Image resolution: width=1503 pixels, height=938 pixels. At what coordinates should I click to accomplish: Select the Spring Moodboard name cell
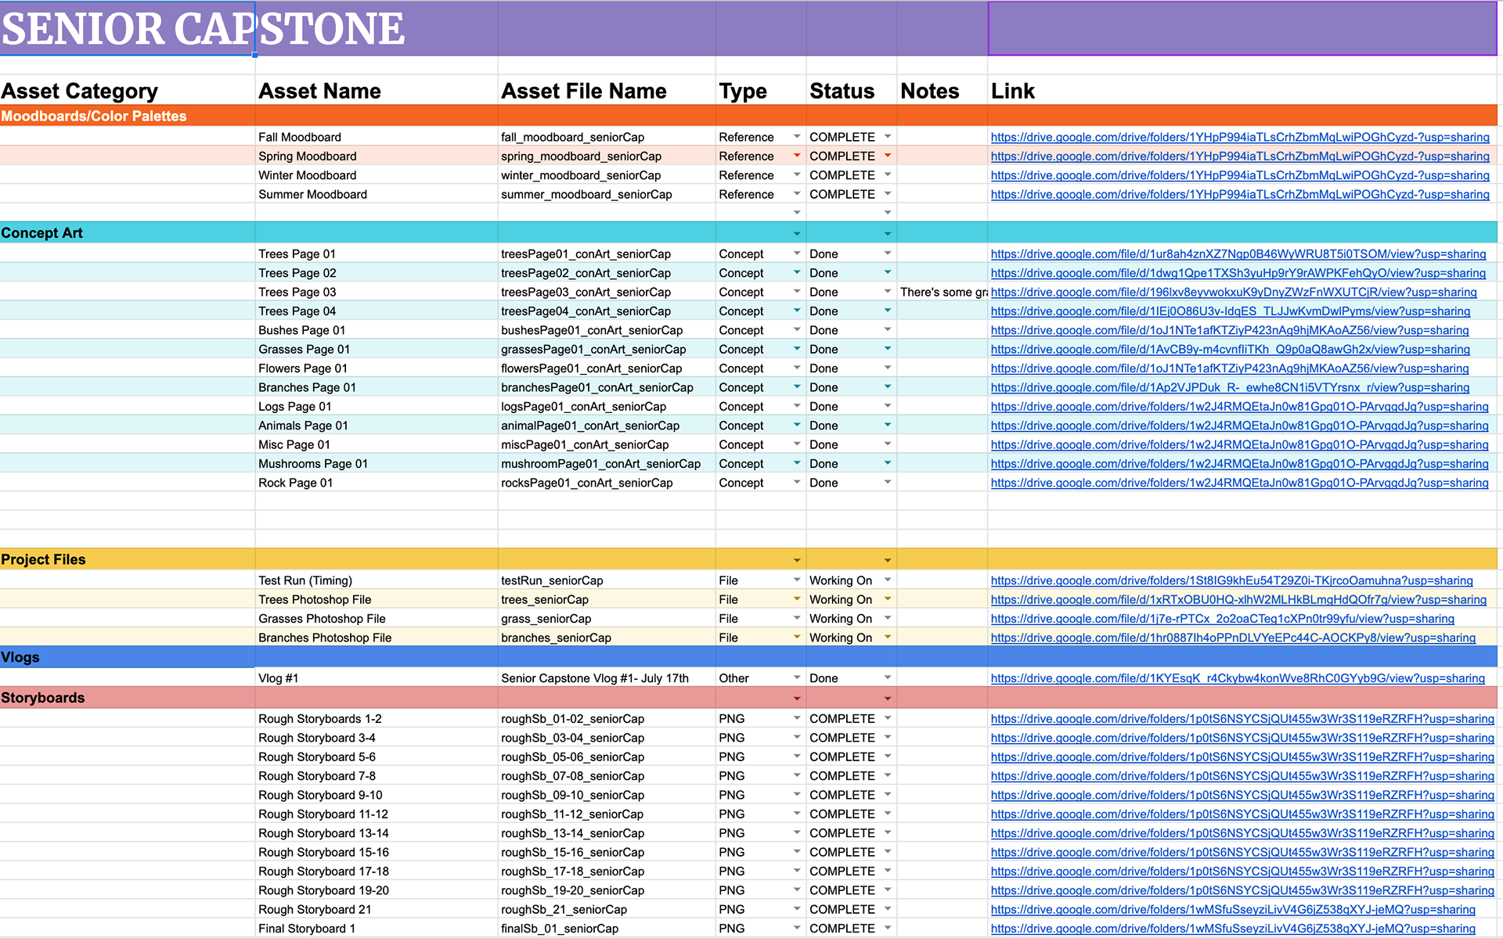[x=377, y=156]
